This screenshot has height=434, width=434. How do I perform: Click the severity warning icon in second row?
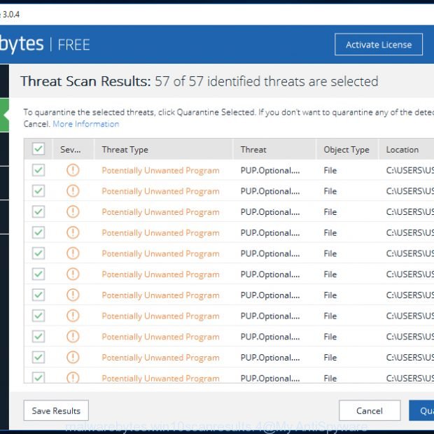pyautogui.click(x=73, y=191)
